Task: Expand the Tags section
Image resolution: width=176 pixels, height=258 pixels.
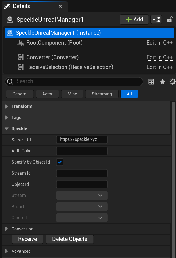Action: pos(7,117)
